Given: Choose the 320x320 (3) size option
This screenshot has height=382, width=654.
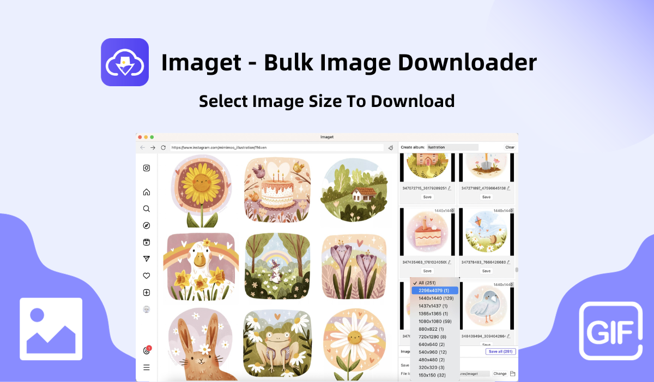Looking at the screenshot, I should tap(435, 367).
